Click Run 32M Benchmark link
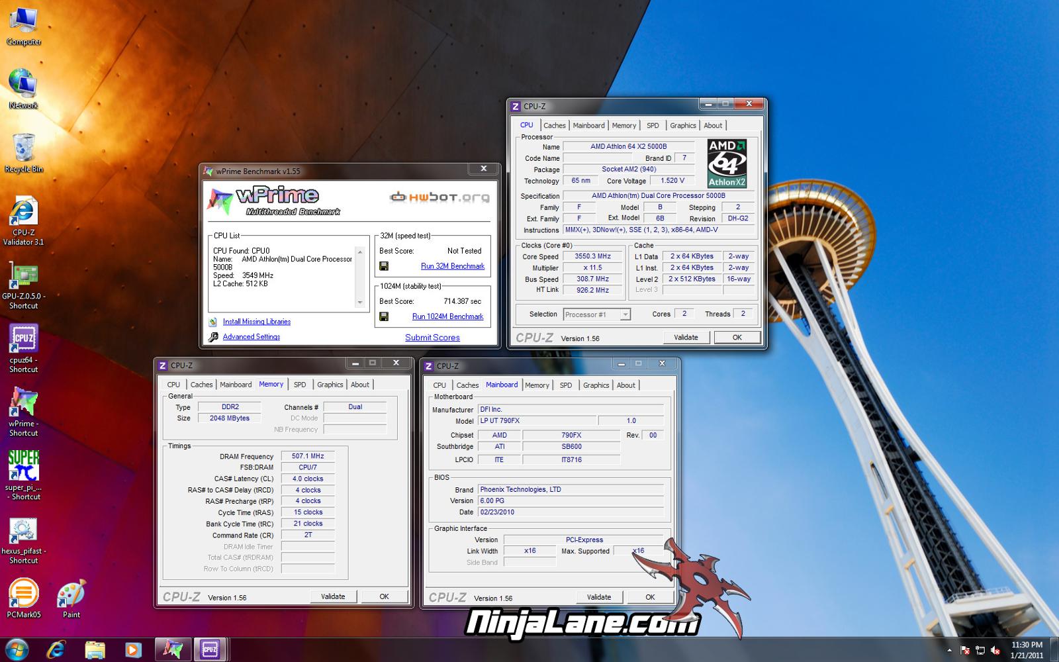1059x662 pixels. click(453, 266)
